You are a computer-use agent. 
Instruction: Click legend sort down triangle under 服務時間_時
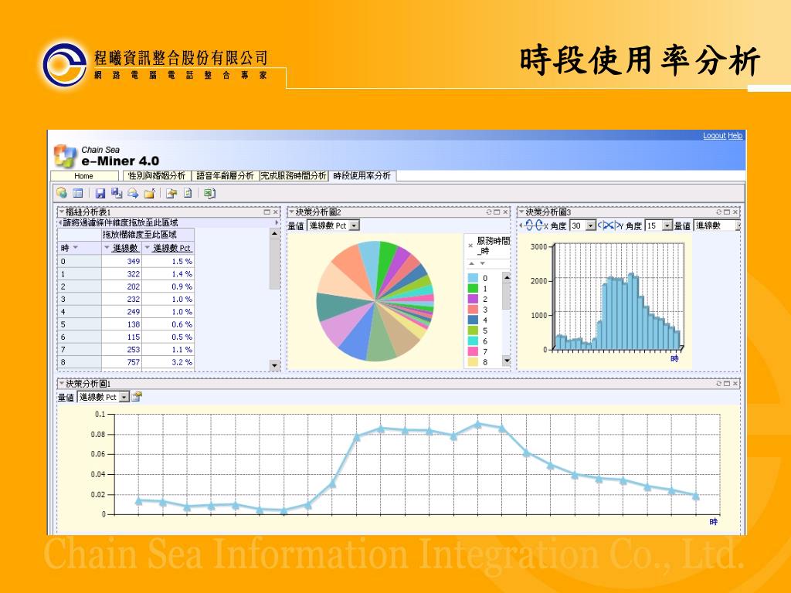click(x=482, y=264)
